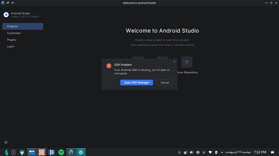Screen dimensions: 279x156
Task: Click the red SDK error icon
Action: pyautogui.click(x=109, y=66)
